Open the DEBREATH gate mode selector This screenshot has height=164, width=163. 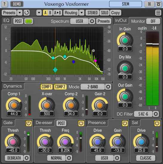coord(14,158)
